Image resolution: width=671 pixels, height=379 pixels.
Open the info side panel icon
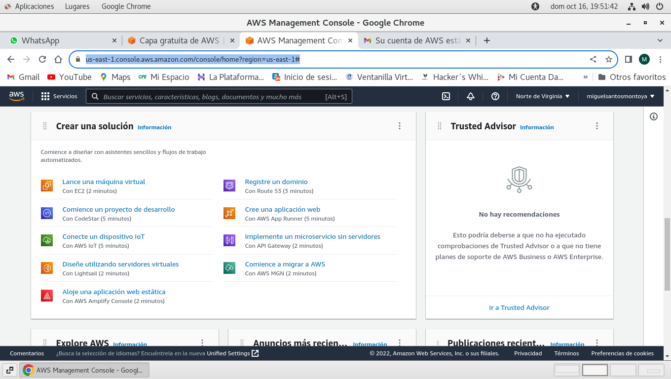point(654,116)
